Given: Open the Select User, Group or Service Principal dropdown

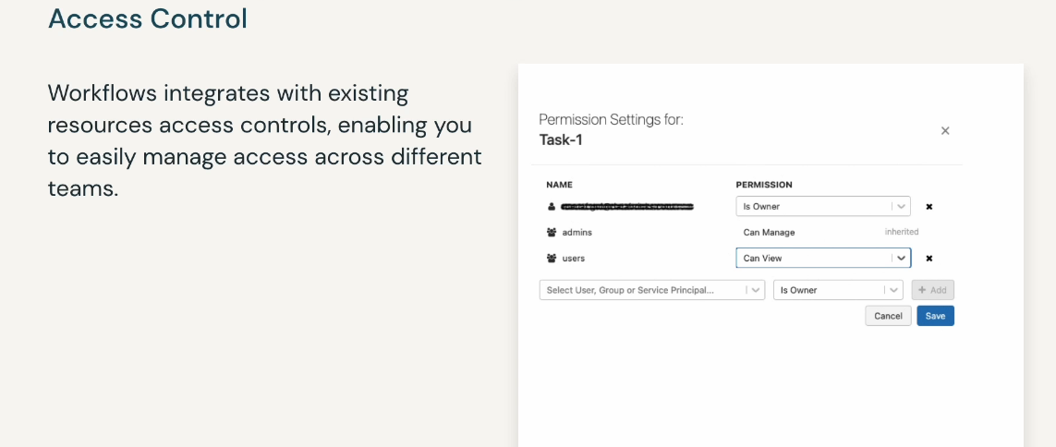Looking at the screenshot, I should tap(652, 290).
